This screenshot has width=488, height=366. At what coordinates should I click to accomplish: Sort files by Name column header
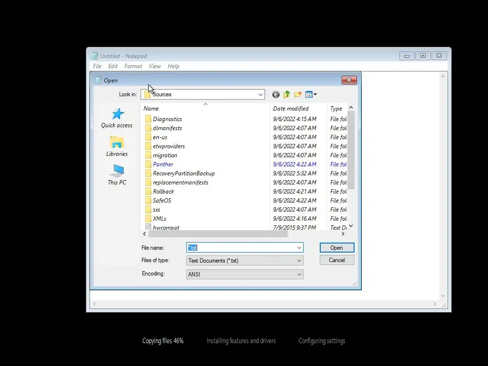click(x=205, y=108)
